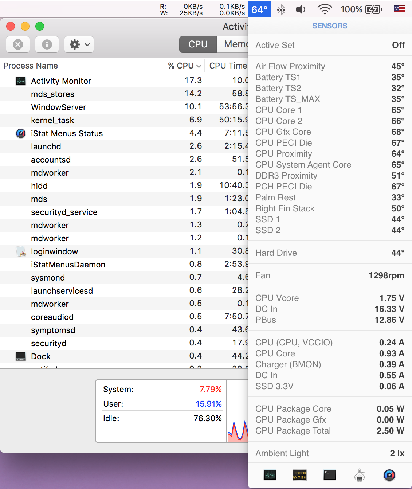Click the CPU Vcore voltage row
The height and width of the screenshot is (489, 412).
(330, 298)
